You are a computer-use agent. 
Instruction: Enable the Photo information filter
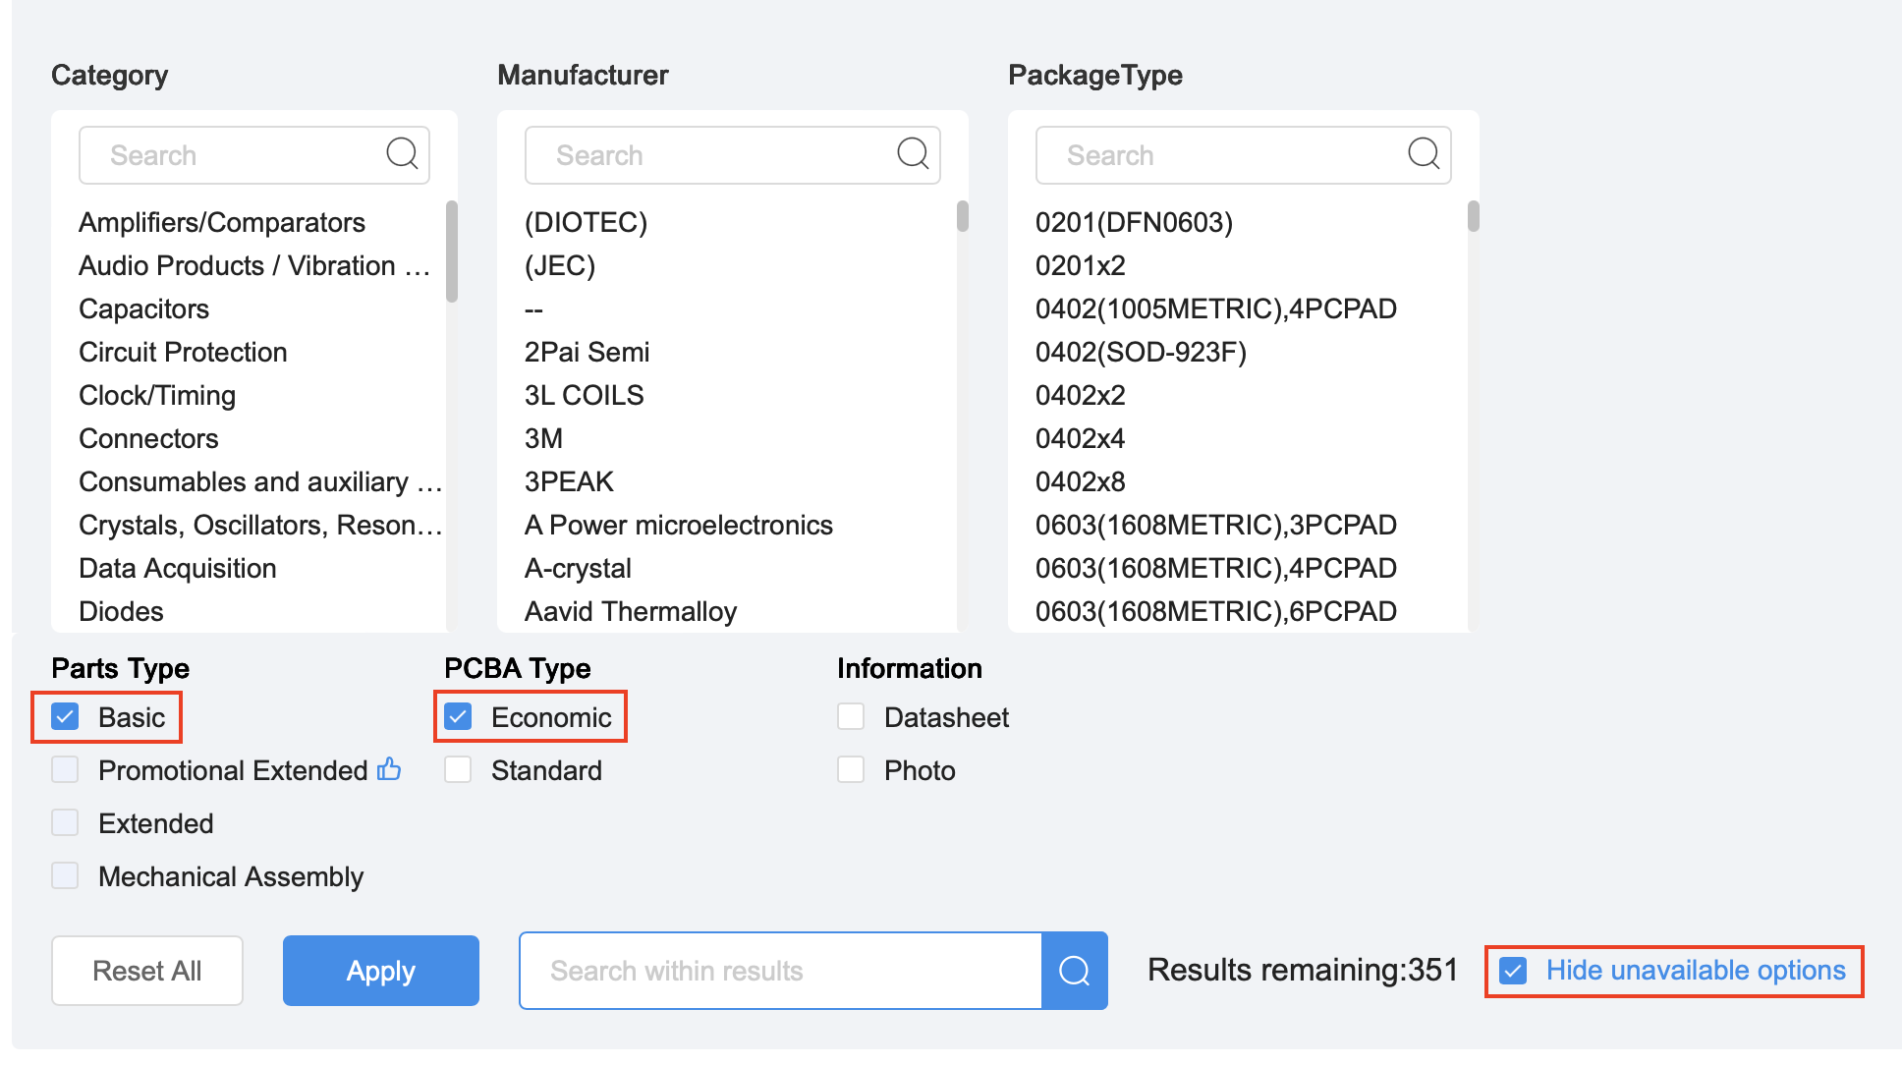coord(850,769)
